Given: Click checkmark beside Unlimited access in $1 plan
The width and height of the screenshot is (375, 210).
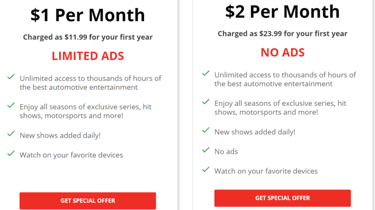Looking at the screenshot, I should click(11, 77).
